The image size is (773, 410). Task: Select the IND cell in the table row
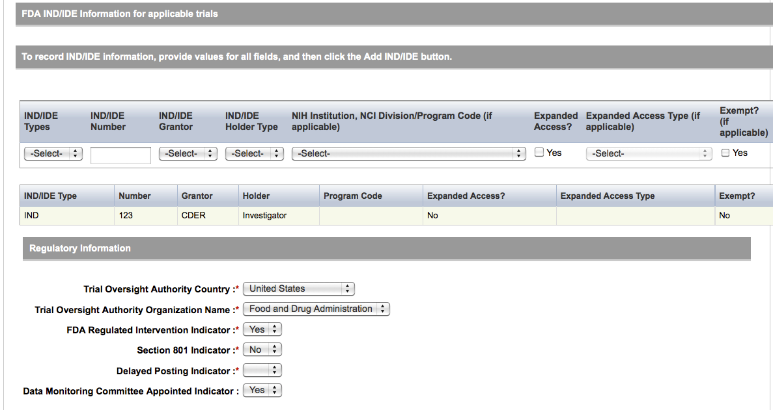click(x=67, y=215)
